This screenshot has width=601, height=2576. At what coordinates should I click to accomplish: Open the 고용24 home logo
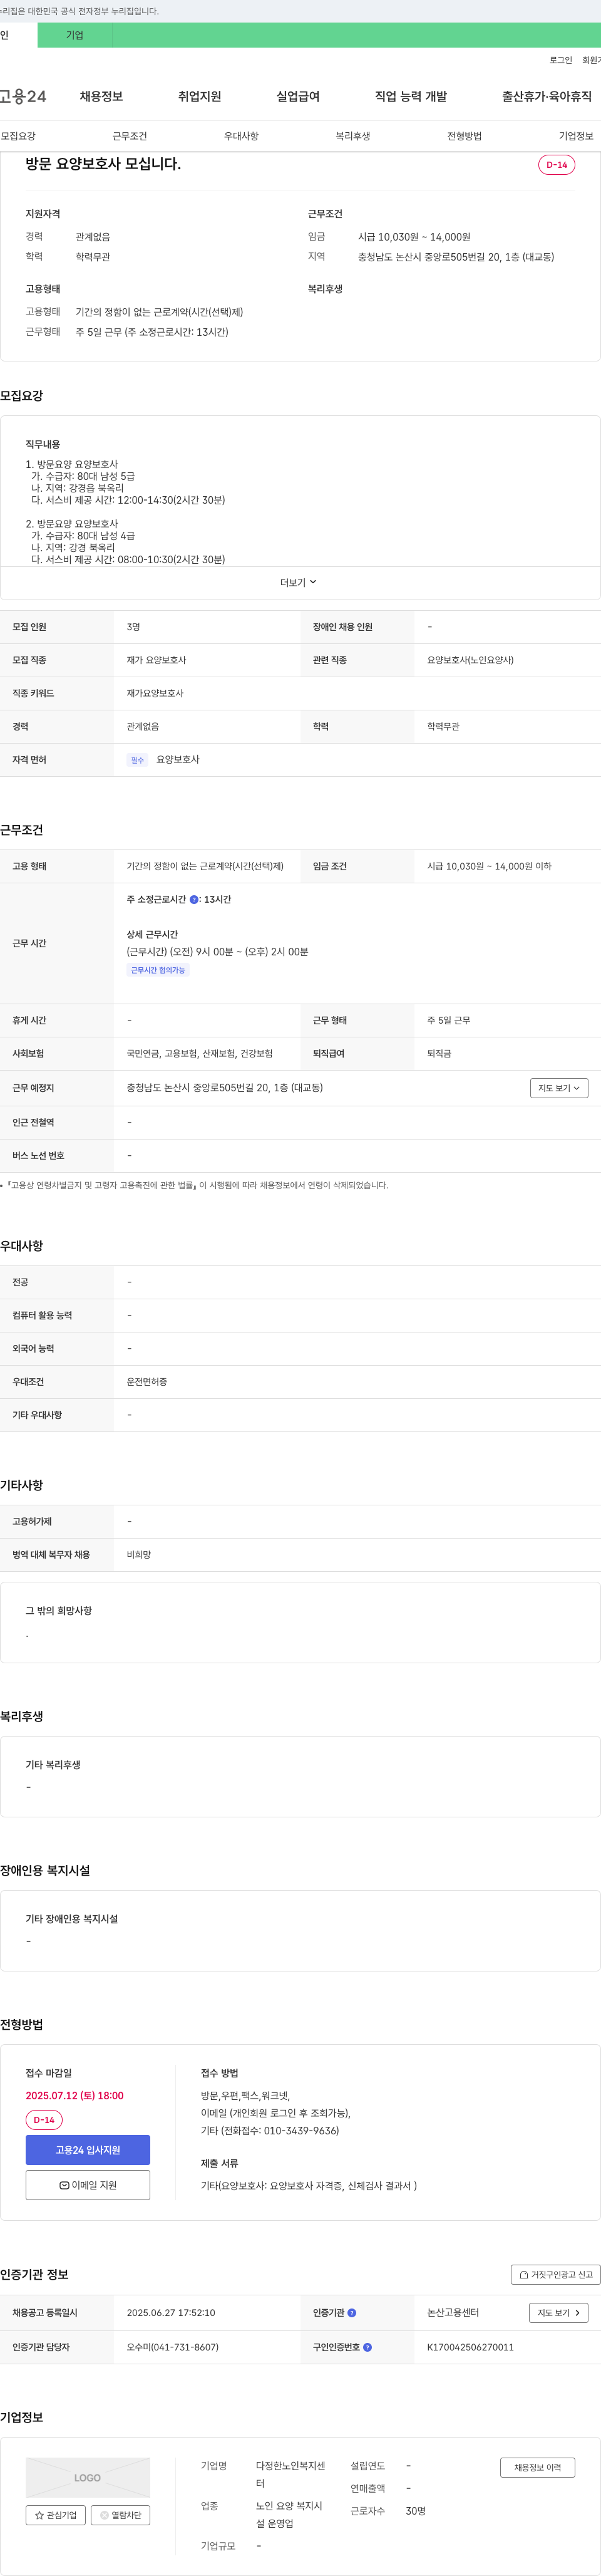[22, 96]
